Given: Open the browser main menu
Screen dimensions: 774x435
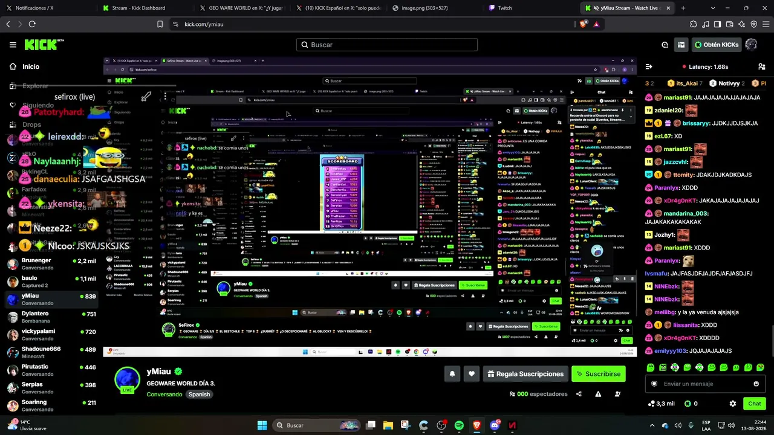Looking at the screenshot, I should tap(766, 24).
